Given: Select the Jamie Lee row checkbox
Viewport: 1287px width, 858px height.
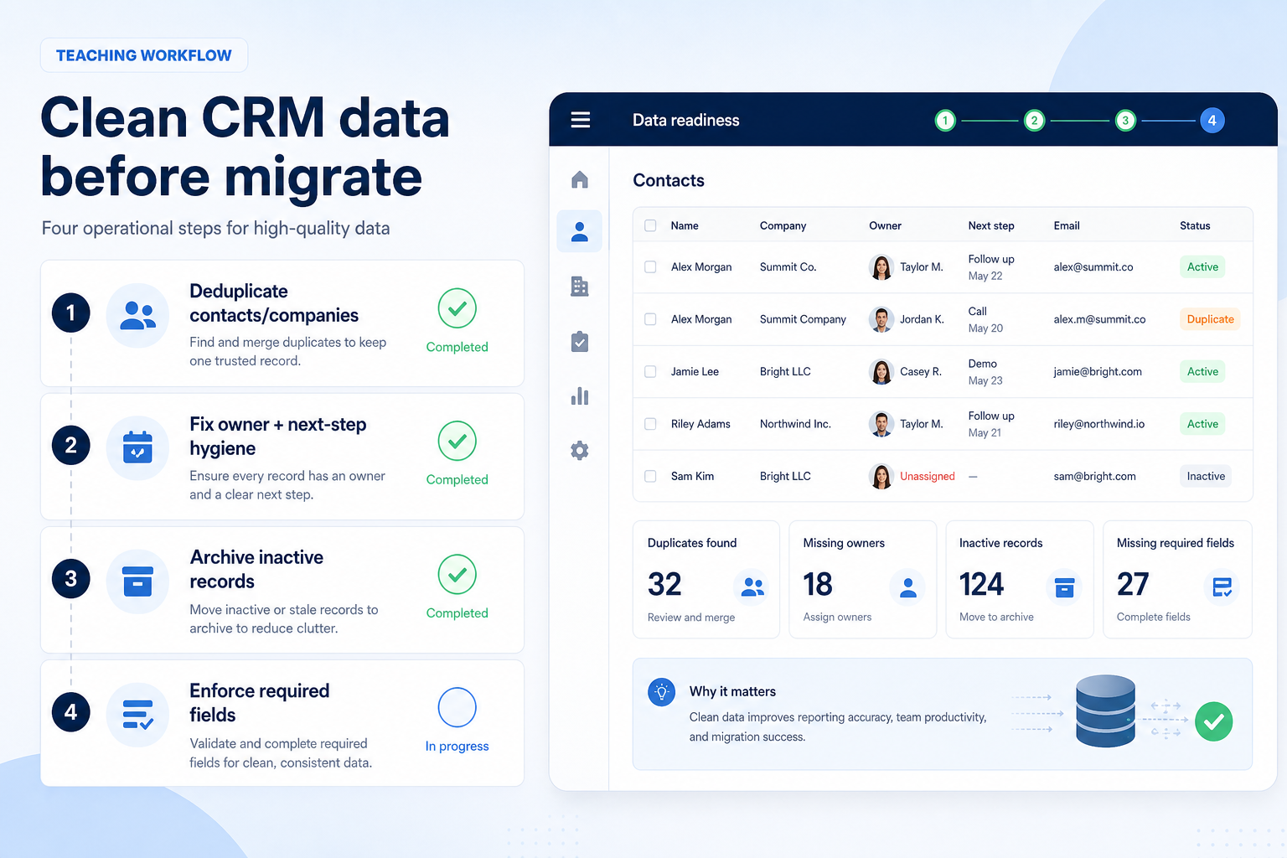Looking at the screenshot, I should click(650, 371).
